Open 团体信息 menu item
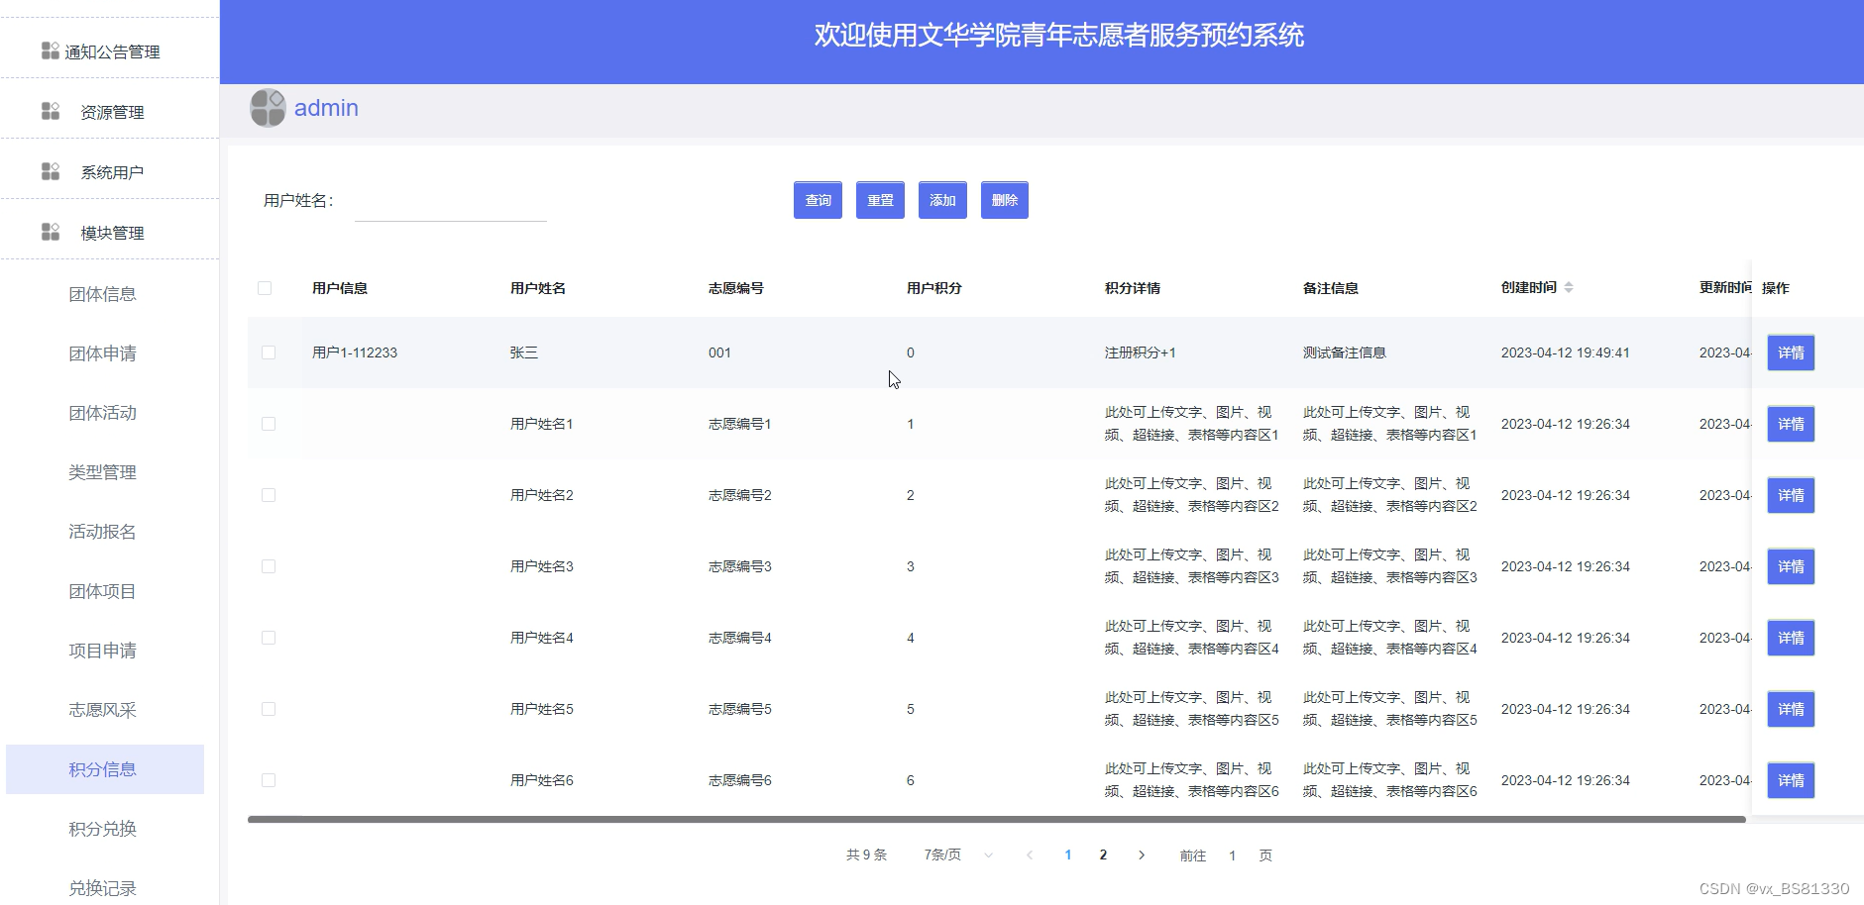The width and height of the screenshot is (1864, 905). pos(103,294)
